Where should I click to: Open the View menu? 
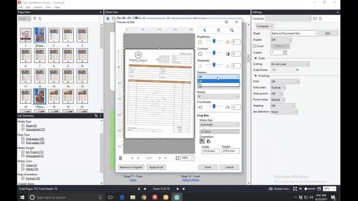(48, 7)
